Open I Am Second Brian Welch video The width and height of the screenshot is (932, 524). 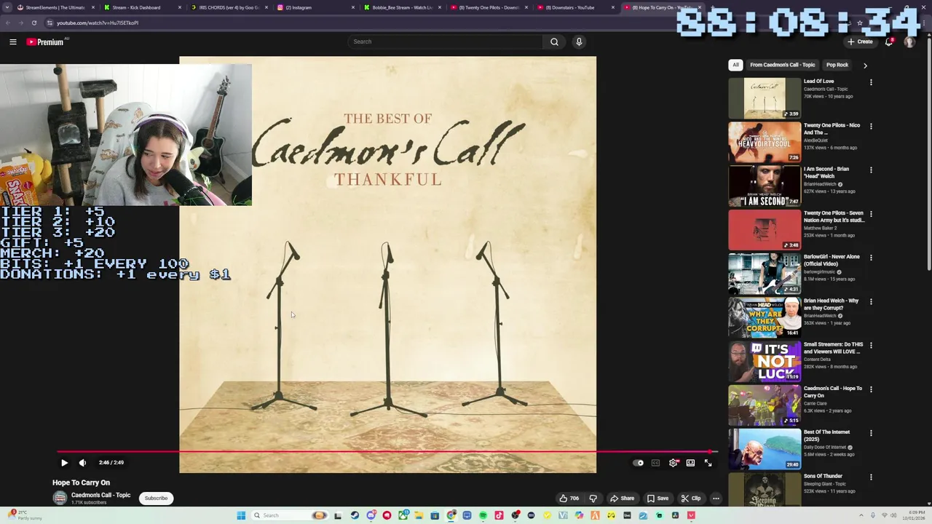pyautogui.click(x=765, y=185)
